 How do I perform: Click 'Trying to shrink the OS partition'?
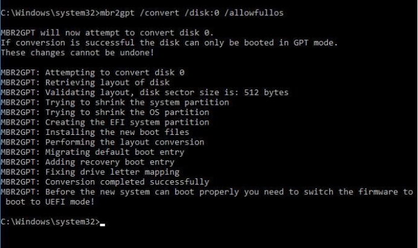[x=127, y=113]
